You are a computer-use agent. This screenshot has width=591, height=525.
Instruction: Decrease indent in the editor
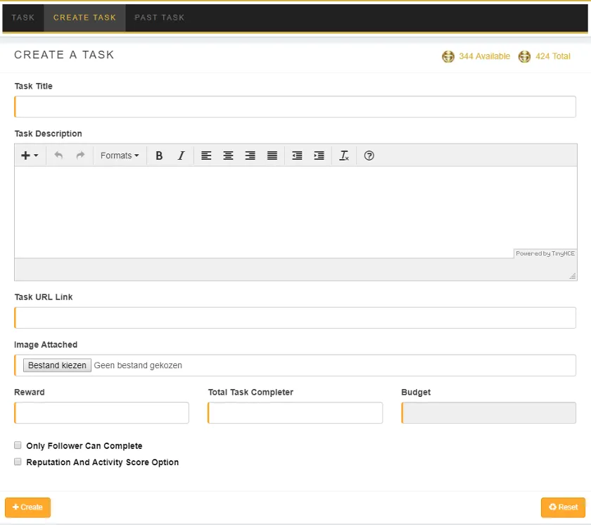tap(297, 156)
